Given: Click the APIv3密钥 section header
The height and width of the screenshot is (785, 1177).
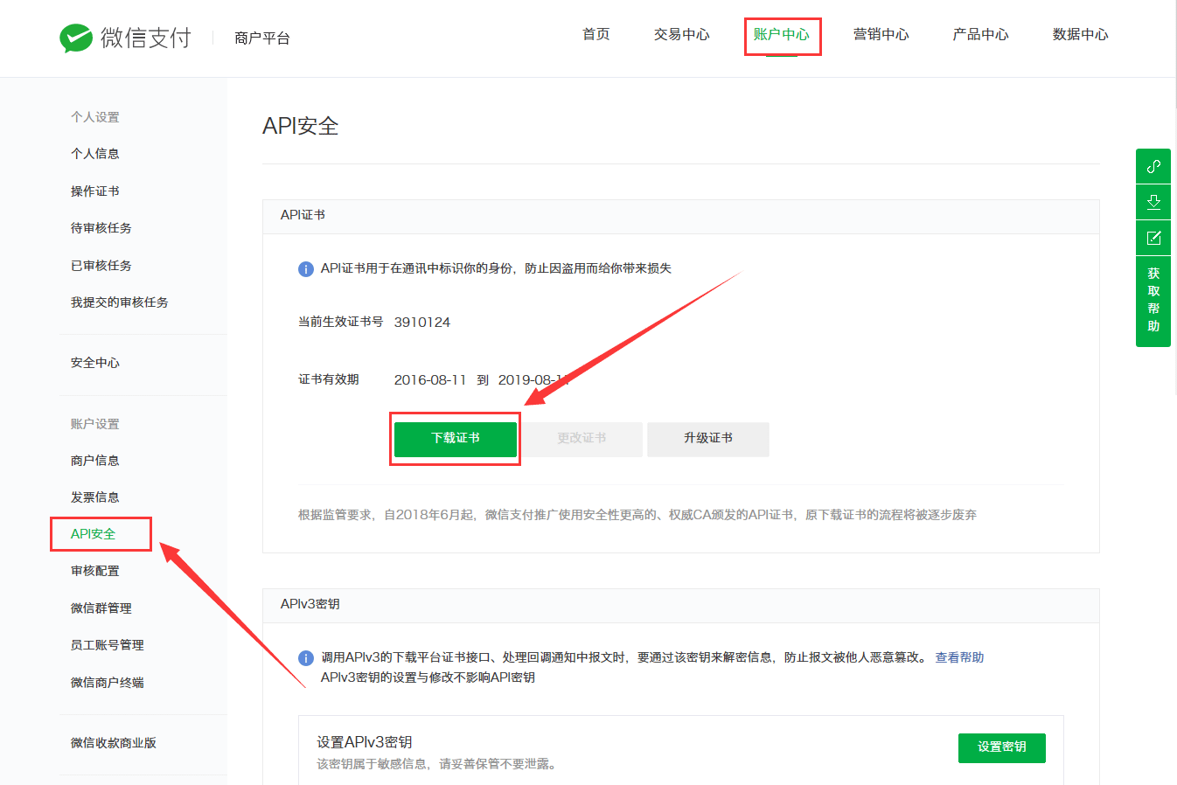Looking at the screenshot, I should (310, 604).
